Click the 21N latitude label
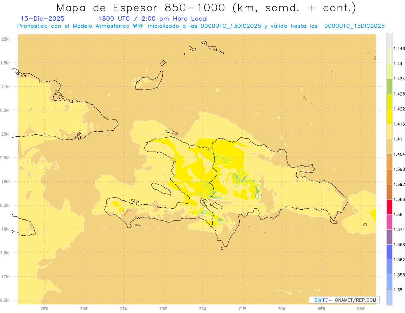The width and height of the screenshot is (405, 313). tap(5, 87)
